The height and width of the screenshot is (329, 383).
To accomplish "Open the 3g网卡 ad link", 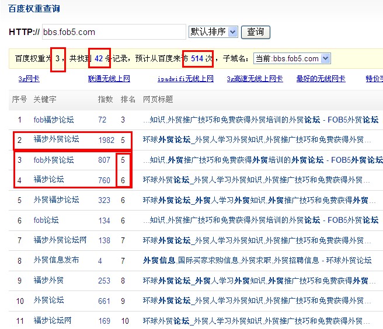I will coord(29,79).
